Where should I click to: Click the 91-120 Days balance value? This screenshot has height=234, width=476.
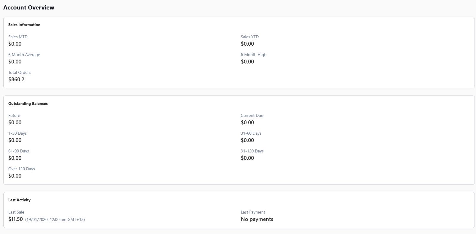[247, 158]
